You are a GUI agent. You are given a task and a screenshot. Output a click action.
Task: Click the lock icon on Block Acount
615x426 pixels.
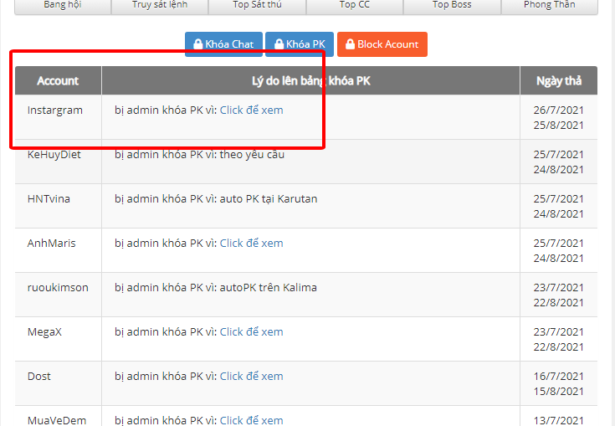click(x=350, y=44)
